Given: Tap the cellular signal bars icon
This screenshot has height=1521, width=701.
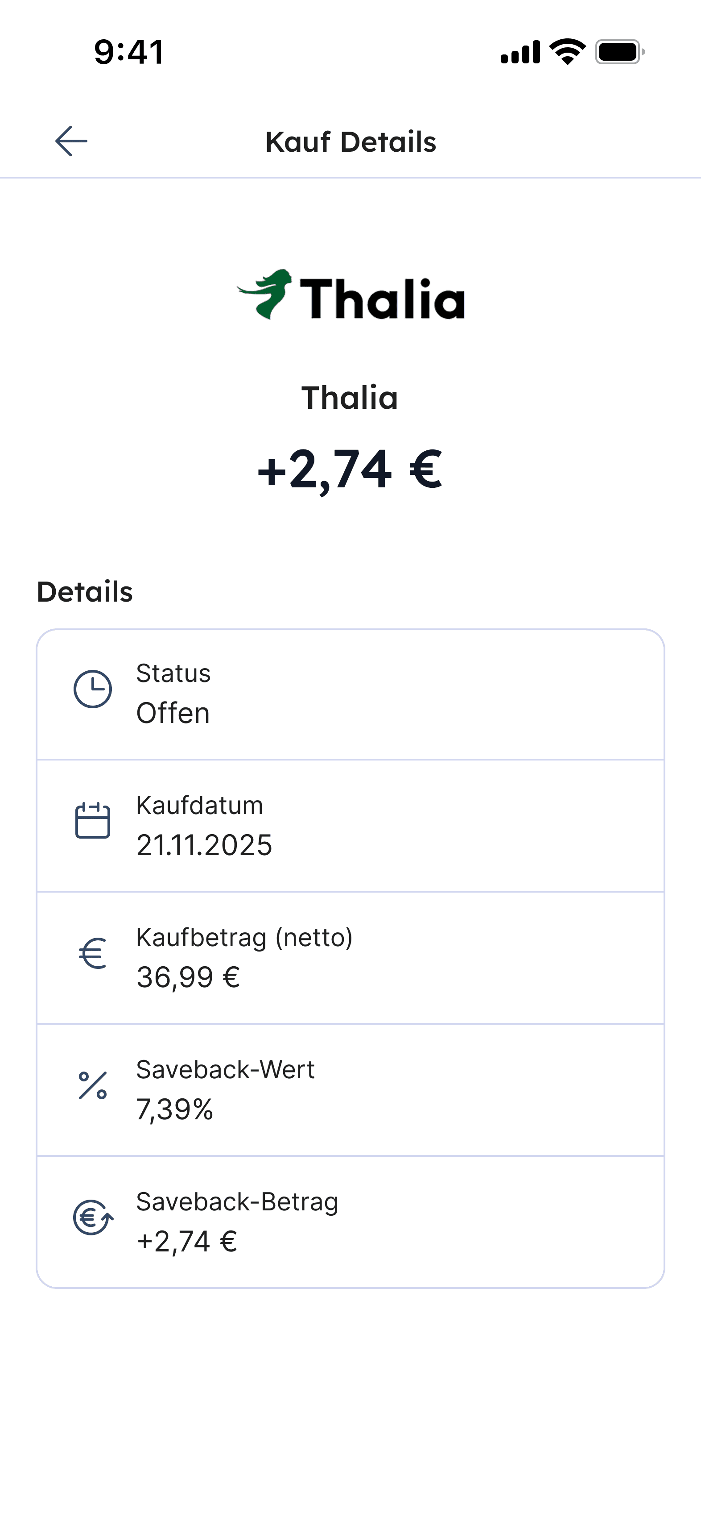Looking at the screenshot, I should pos(520,52).
